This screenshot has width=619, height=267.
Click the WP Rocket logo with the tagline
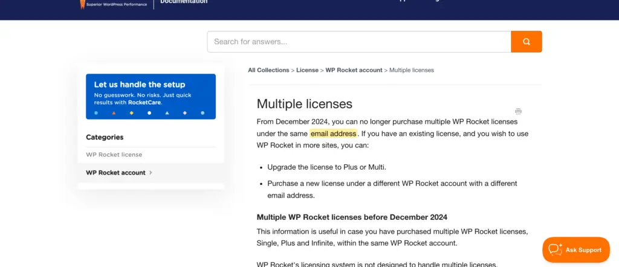point(113,4)
